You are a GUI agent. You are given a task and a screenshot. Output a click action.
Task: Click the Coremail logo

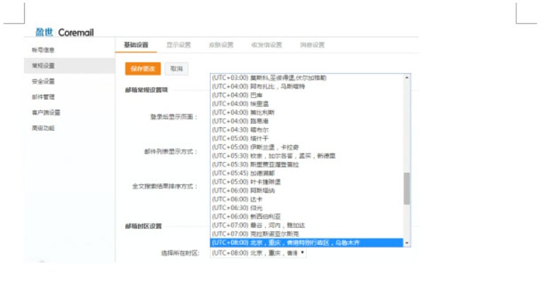pos(64,33)
